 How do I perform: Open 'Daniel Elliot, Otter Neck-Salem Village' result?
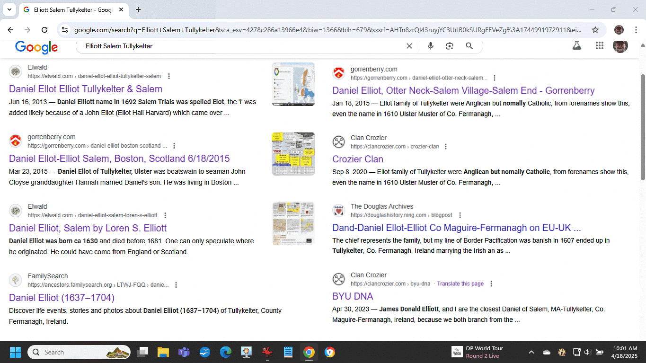pos(463,91)
